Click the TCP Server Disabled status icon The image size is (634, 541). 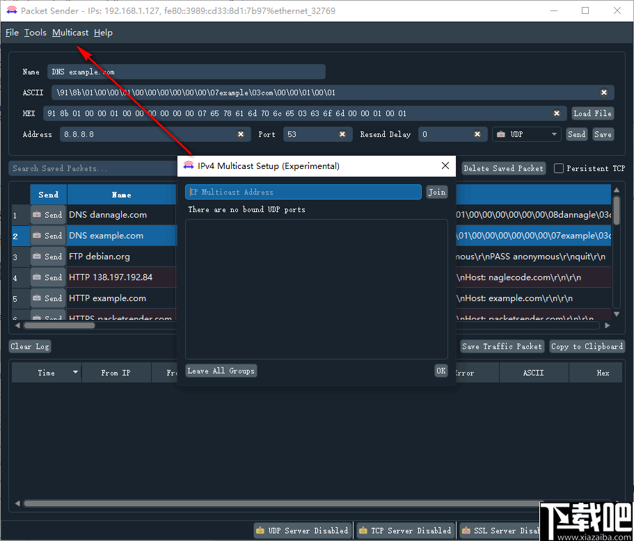click(364, 530)
